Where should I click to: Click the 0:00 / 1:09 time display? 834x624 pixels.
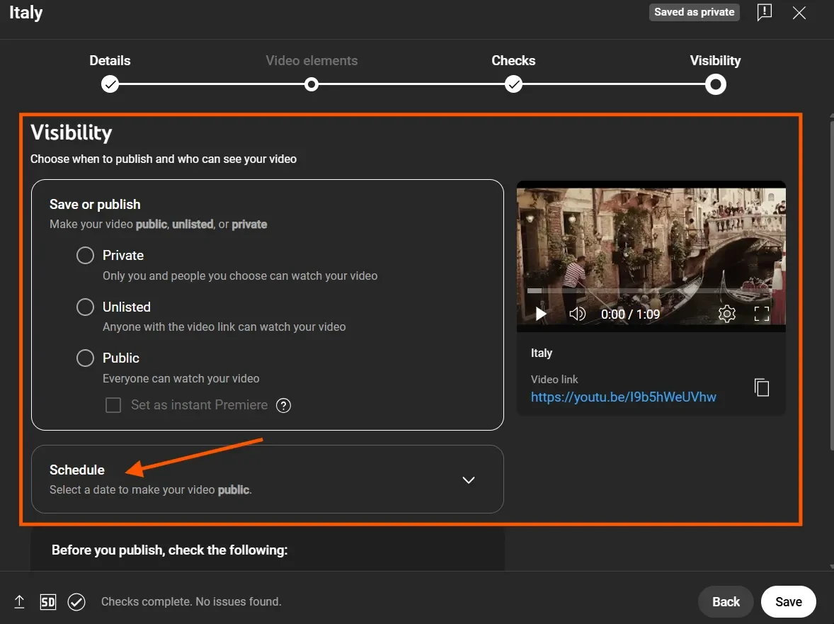630,314
